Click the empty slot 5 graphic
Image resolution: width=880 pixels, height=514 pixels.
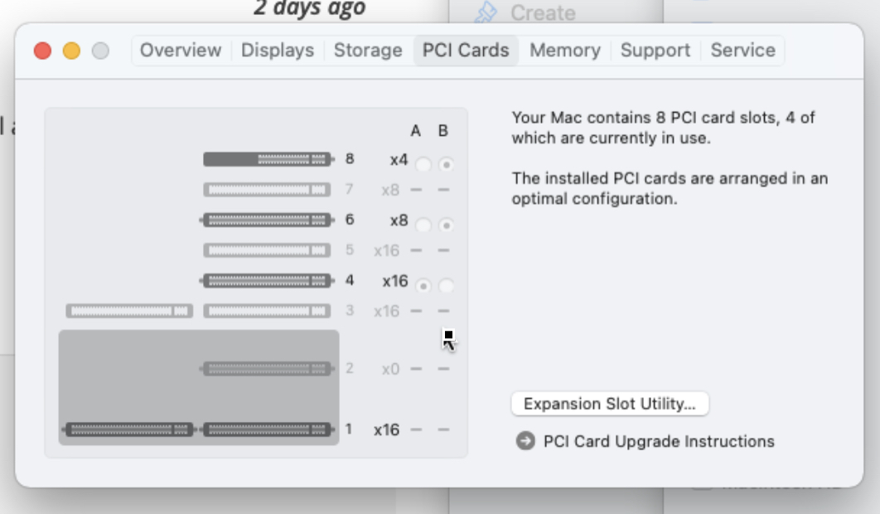pos(267,250)
